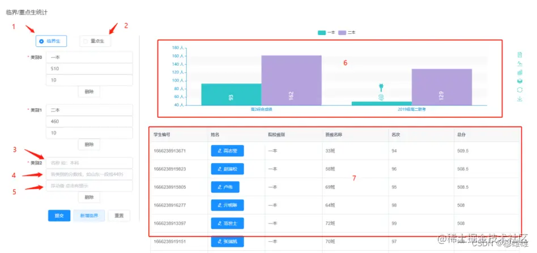The height and width of the screenshot is (253, 537).
Task: Reset the form with 重置 button
Action: pyautogui.click(x=119, y=216)
